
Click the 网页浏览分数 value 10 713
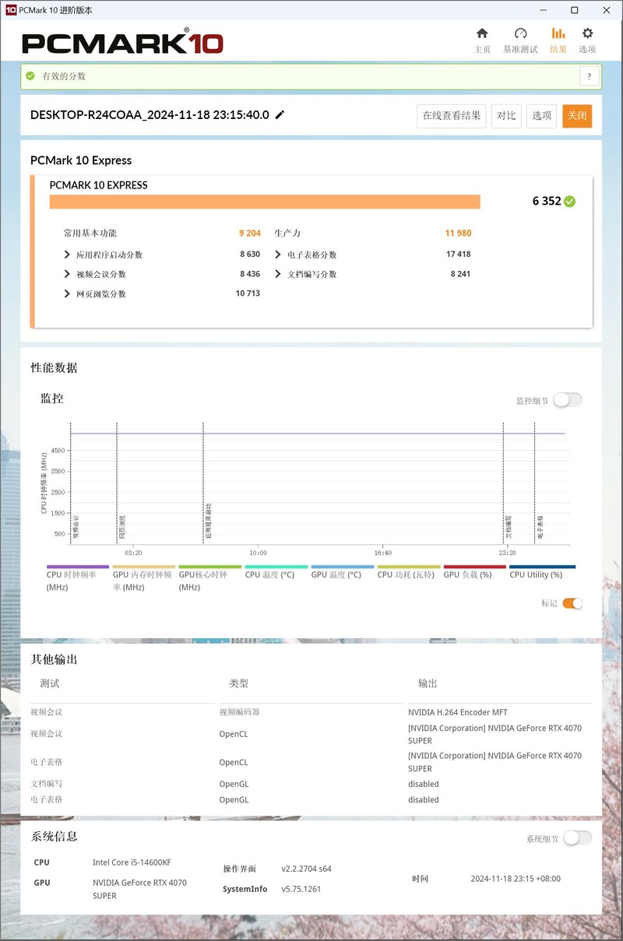(248, 293)
